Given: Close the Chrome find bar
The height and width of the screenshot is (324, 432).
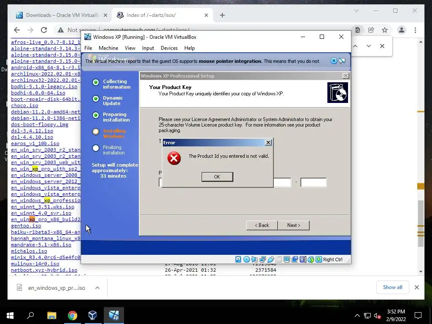Looking at the screenshot, I should (x=382, y=46).
